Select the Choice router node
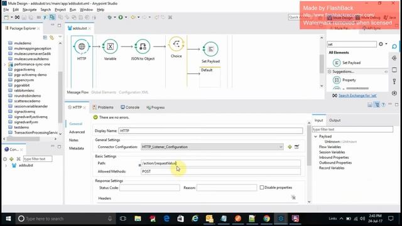This screenshot has width=402, height=226. (x=176, y=44)
